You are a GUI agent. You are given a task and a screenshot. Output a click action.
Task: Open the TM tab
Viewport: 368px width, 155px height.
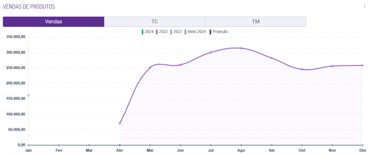pyautogui.click(x=256, y=22)
